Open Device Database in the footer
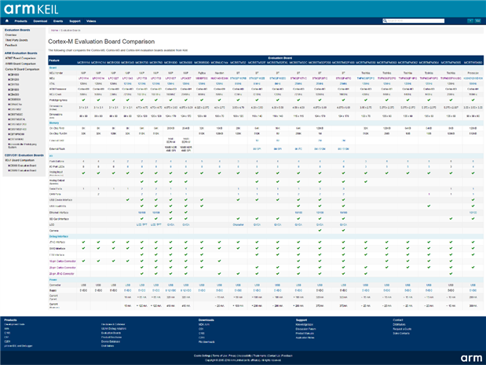Screen dimensions: 486x365 (x=111, y=341)
